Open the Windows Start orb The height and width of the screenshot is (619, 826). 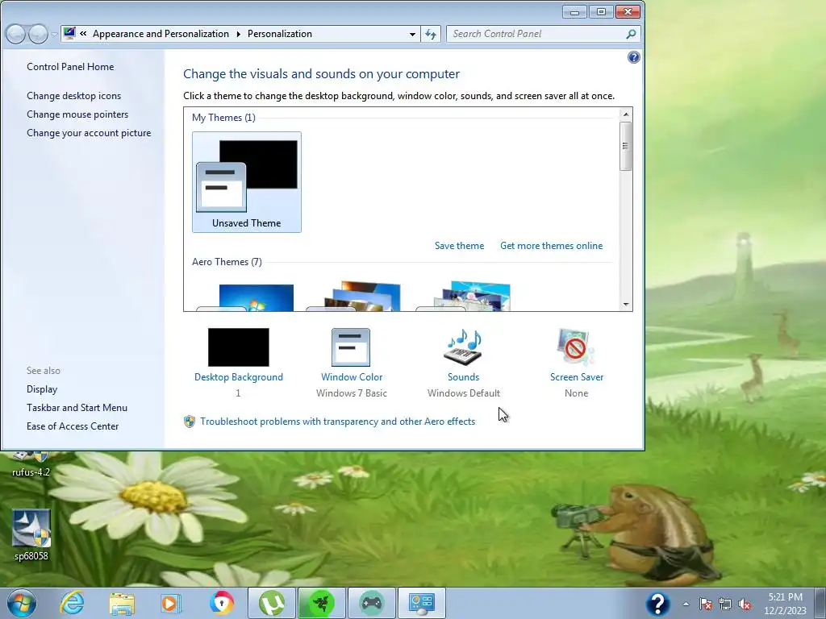pyautogui.click(x=22, y=603)
